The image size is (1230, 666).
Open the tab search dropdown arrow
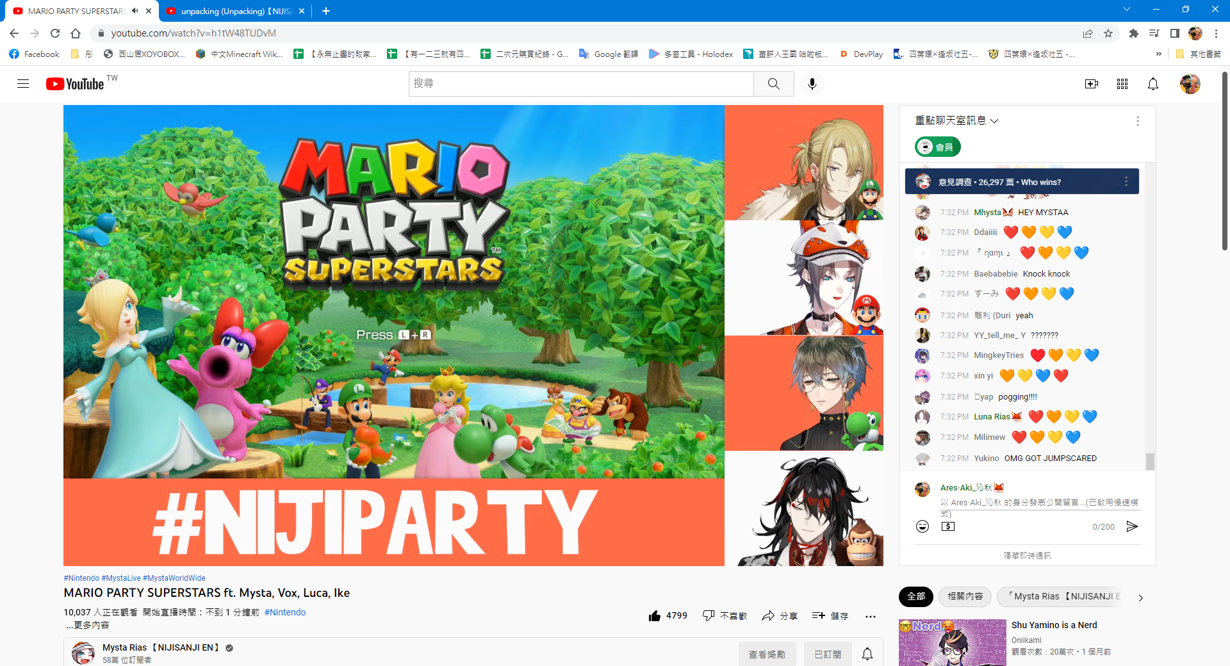click(1126, 10)
